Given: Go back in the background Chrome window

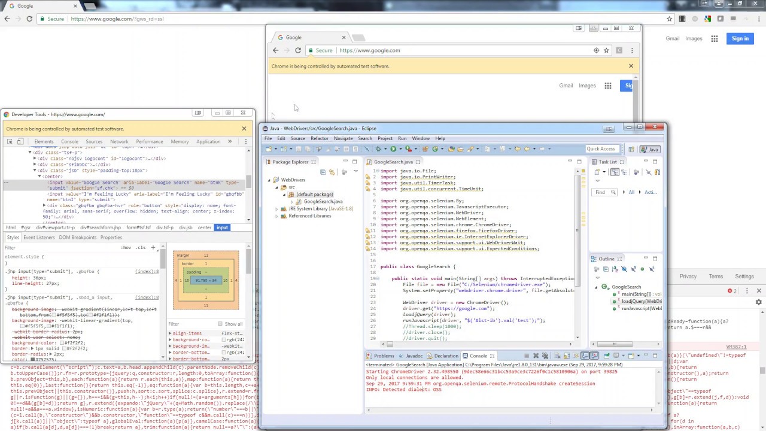Looking at the screenshot, I should click(7, 19).
